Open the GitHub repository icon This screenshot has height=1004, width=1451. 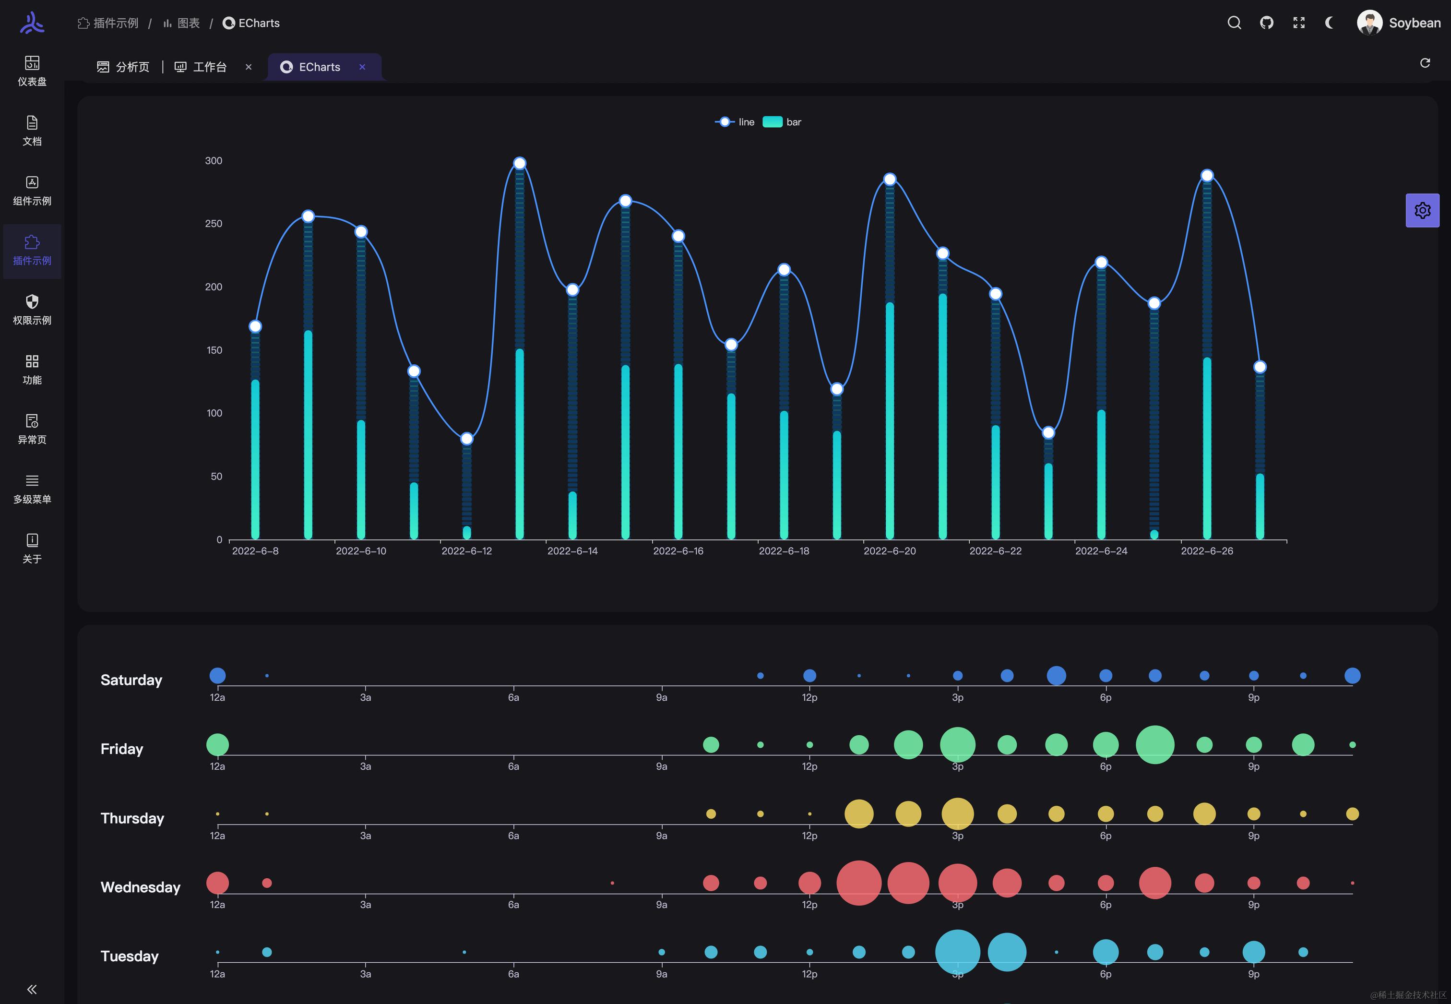point(1267,23)
